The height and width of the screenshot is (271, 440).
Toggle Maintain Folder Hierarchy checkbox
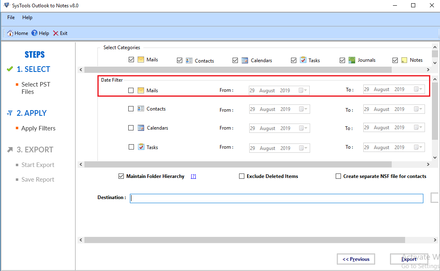121,176
